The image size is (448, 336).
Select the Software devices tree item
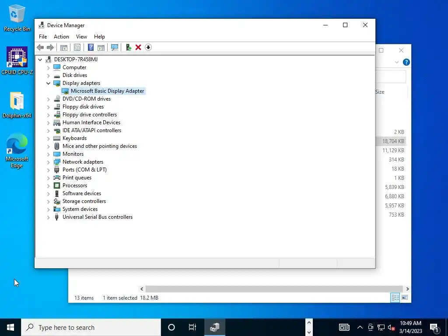(x=82, y=193)
